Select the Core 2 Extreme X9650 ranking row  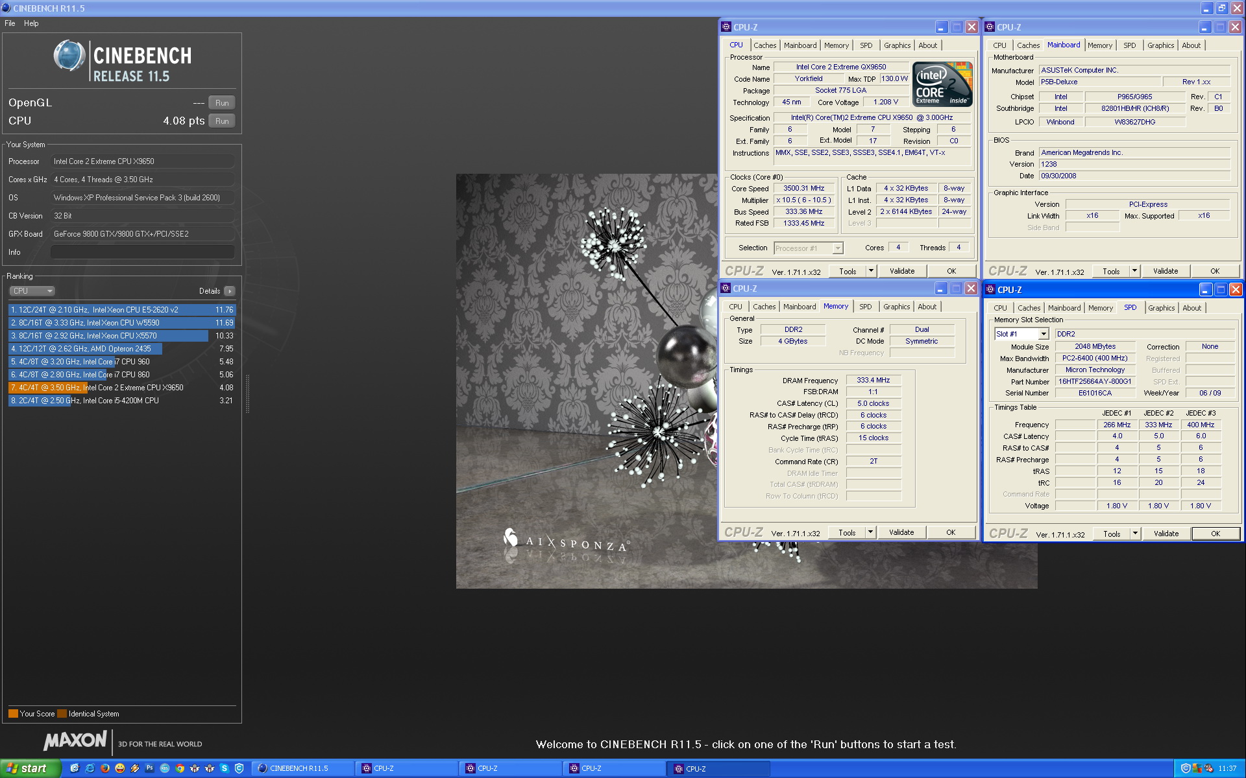pyautogui.click(x=122, y=388)
